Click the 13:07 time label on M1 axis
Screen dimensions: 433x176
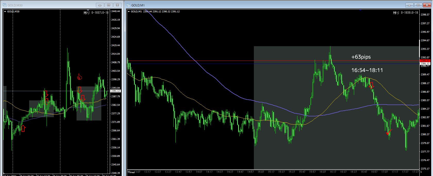pos(137,172)
